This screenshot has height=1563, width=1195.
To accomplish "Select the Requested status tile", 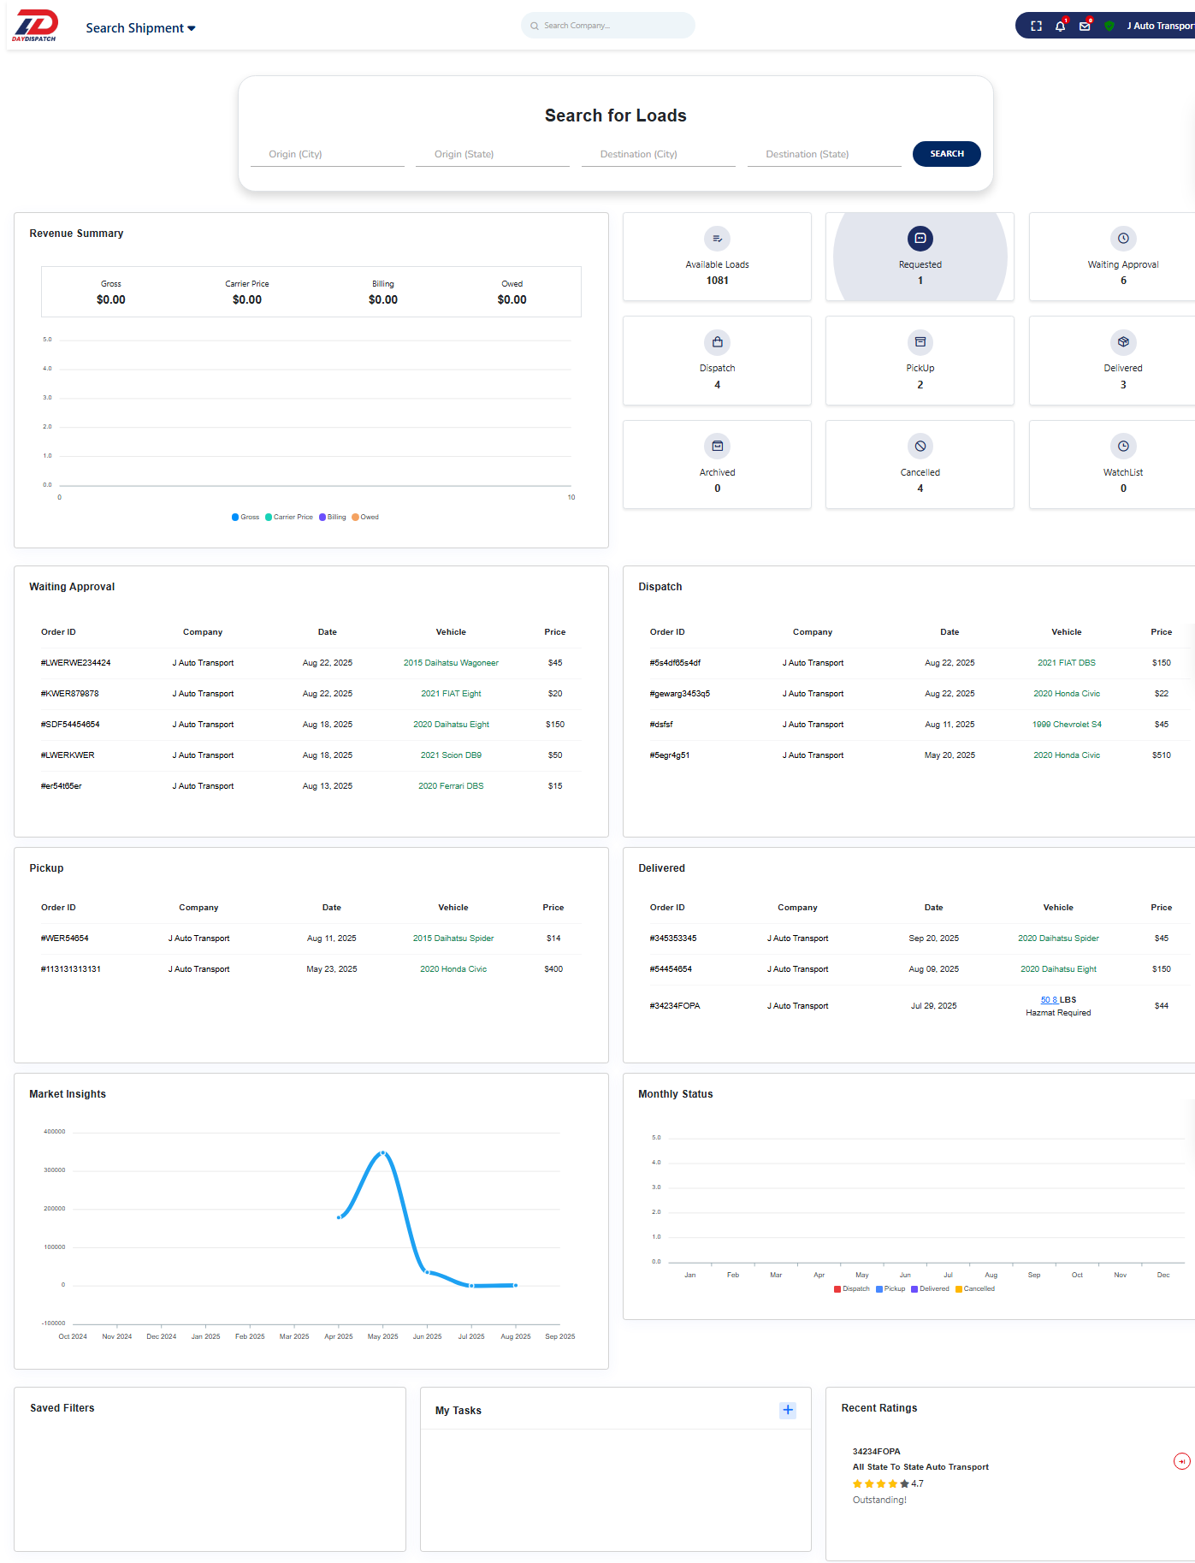I will (920, 257).
